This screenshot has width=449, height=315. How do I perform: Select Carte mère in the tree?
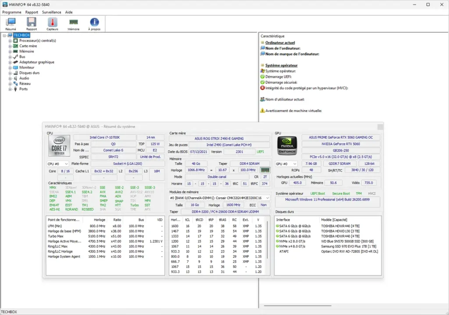(28, 46)
